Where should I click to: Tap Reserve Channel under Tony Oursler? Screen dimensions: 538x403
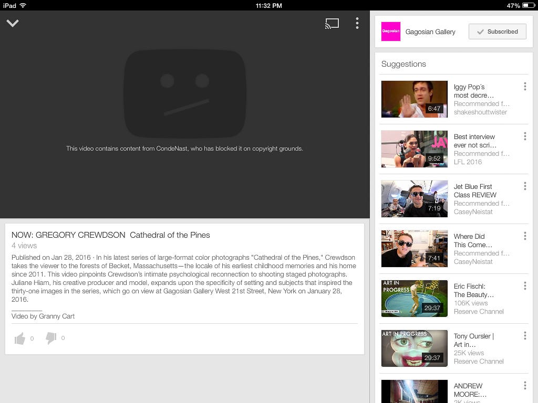(x=479, y=361)
